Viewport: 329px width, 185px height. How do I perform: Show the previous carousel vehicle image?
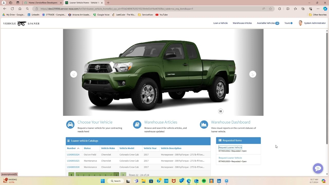[74, 74]
